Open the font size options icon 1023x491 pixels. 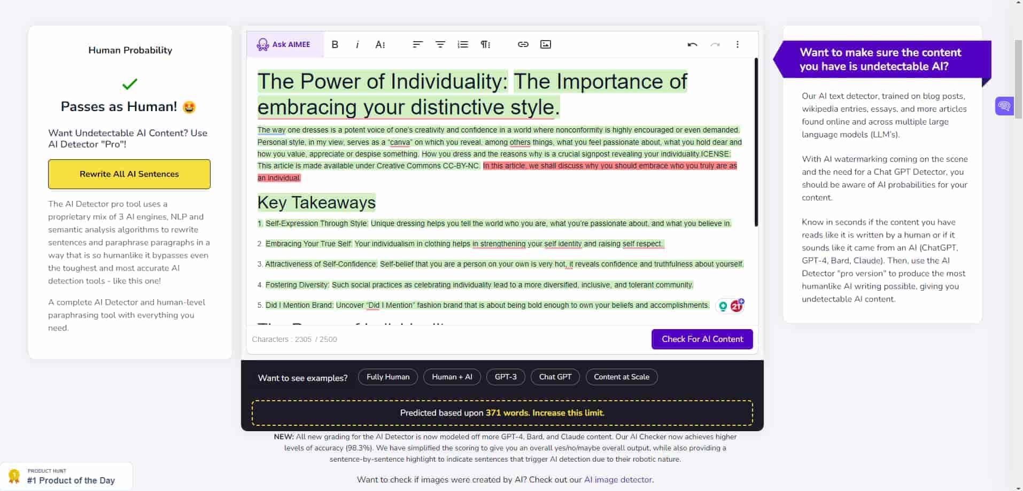coord(380,44)
